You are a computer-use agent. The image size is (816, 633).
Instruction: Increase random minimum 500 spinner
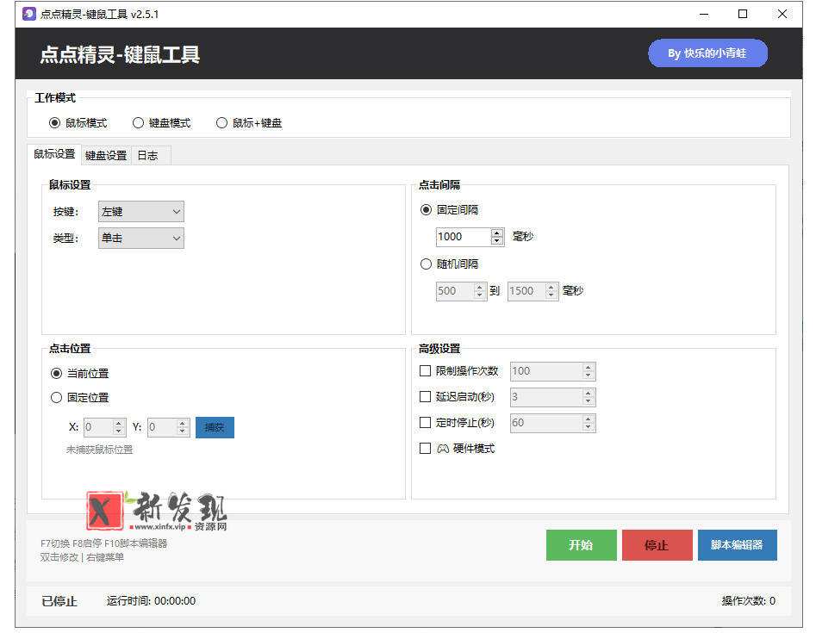(480, 287)
